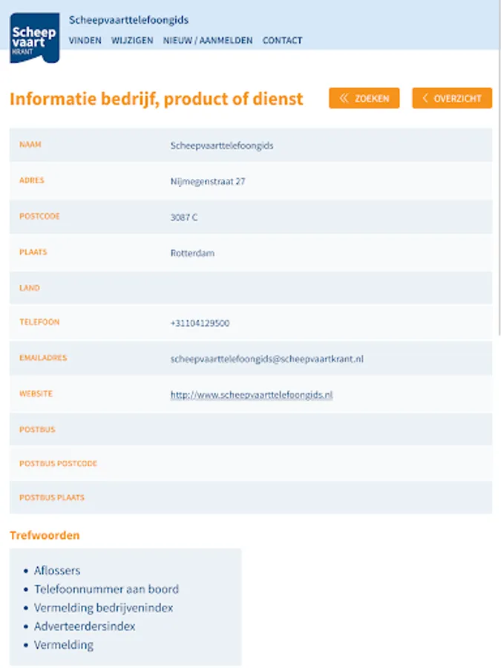Click the Scheepvaartkrant logo

34,39
